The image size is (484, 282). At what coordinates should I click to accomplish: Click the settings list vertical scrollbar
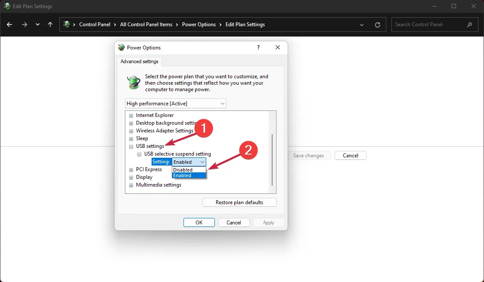click(272, 159)
